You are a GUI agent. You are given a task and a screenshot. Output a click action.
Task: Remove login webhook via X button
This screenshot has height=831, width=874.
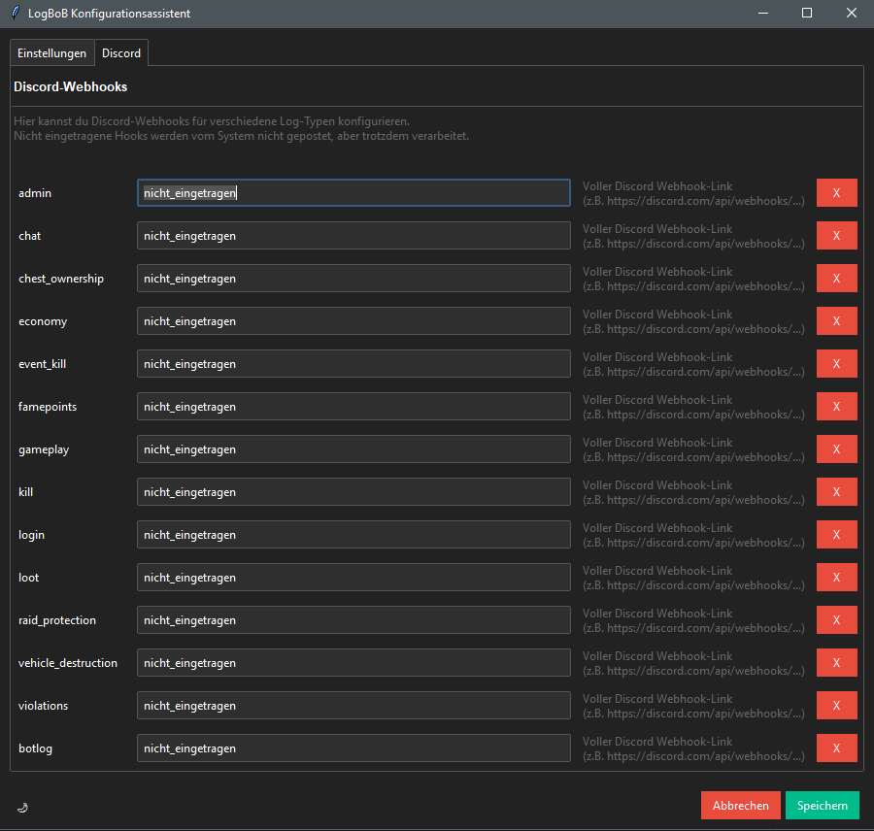[837, 535]
